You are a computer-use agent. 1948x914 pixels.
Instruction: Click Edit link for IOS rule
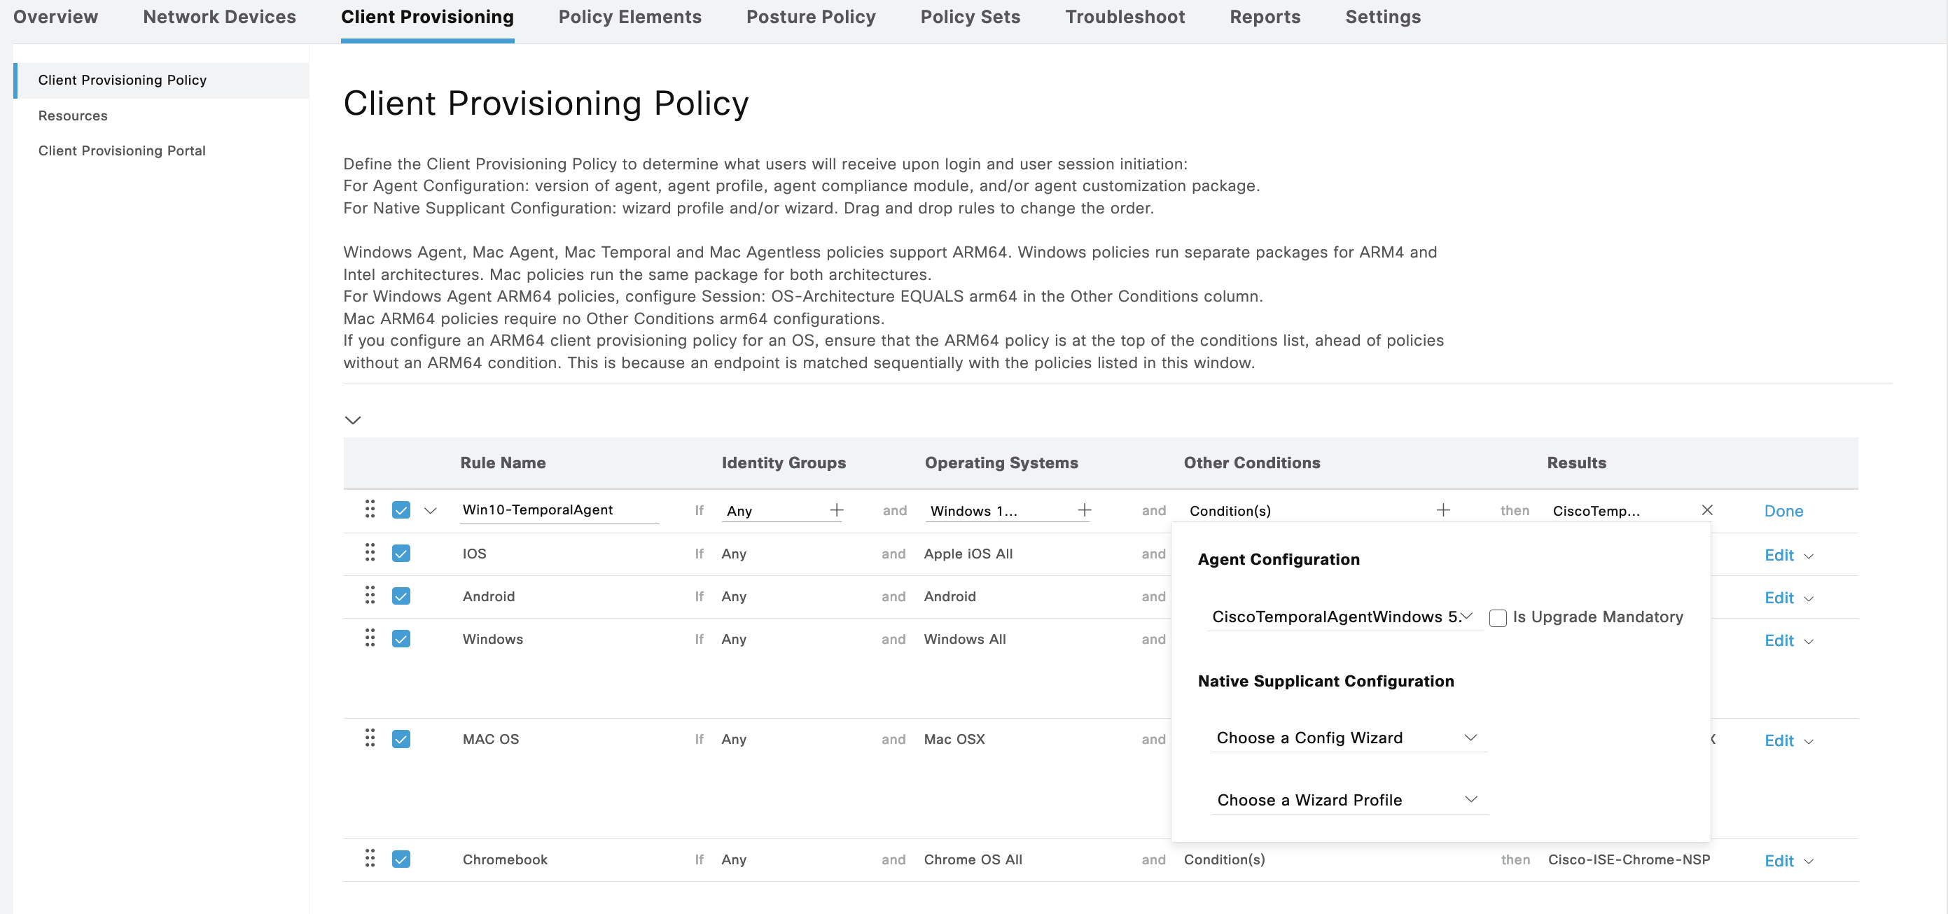click(x=1779, y=555)
